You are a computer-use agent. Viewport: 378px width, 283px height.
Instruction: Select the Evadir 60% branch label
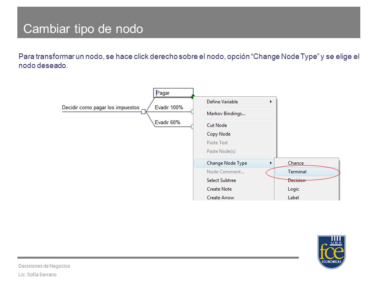click(x=168, y=123)
